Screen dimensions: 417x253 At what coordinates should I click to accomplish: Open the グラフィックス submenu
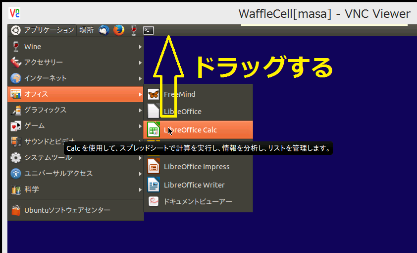[x=76, y=110]
